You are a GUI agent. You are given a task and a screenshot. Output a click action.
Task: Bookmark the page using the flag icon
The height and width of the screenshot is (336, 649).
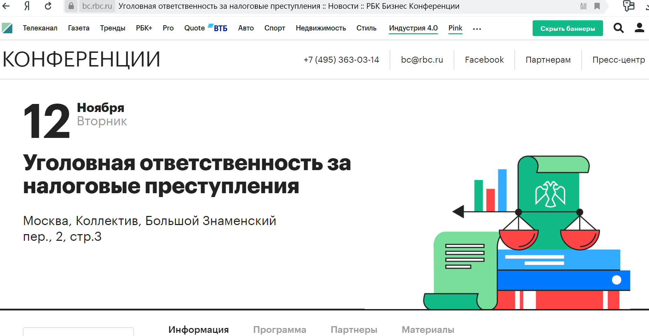[x=597, y=6]
